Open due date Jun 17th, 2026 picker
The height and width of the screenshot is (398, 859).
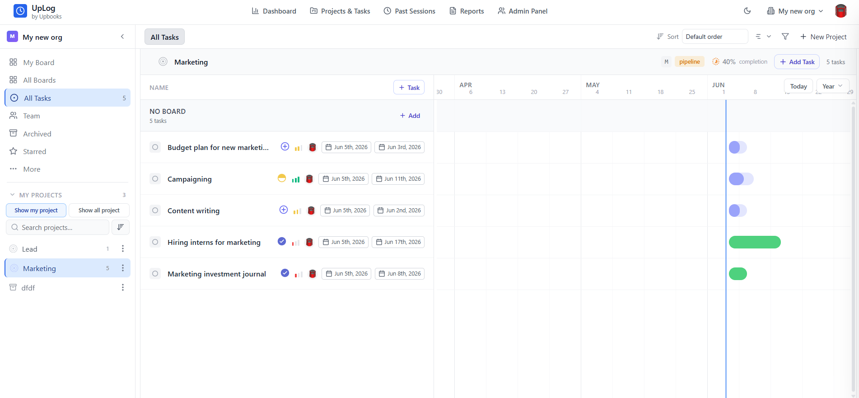[398, 242]
